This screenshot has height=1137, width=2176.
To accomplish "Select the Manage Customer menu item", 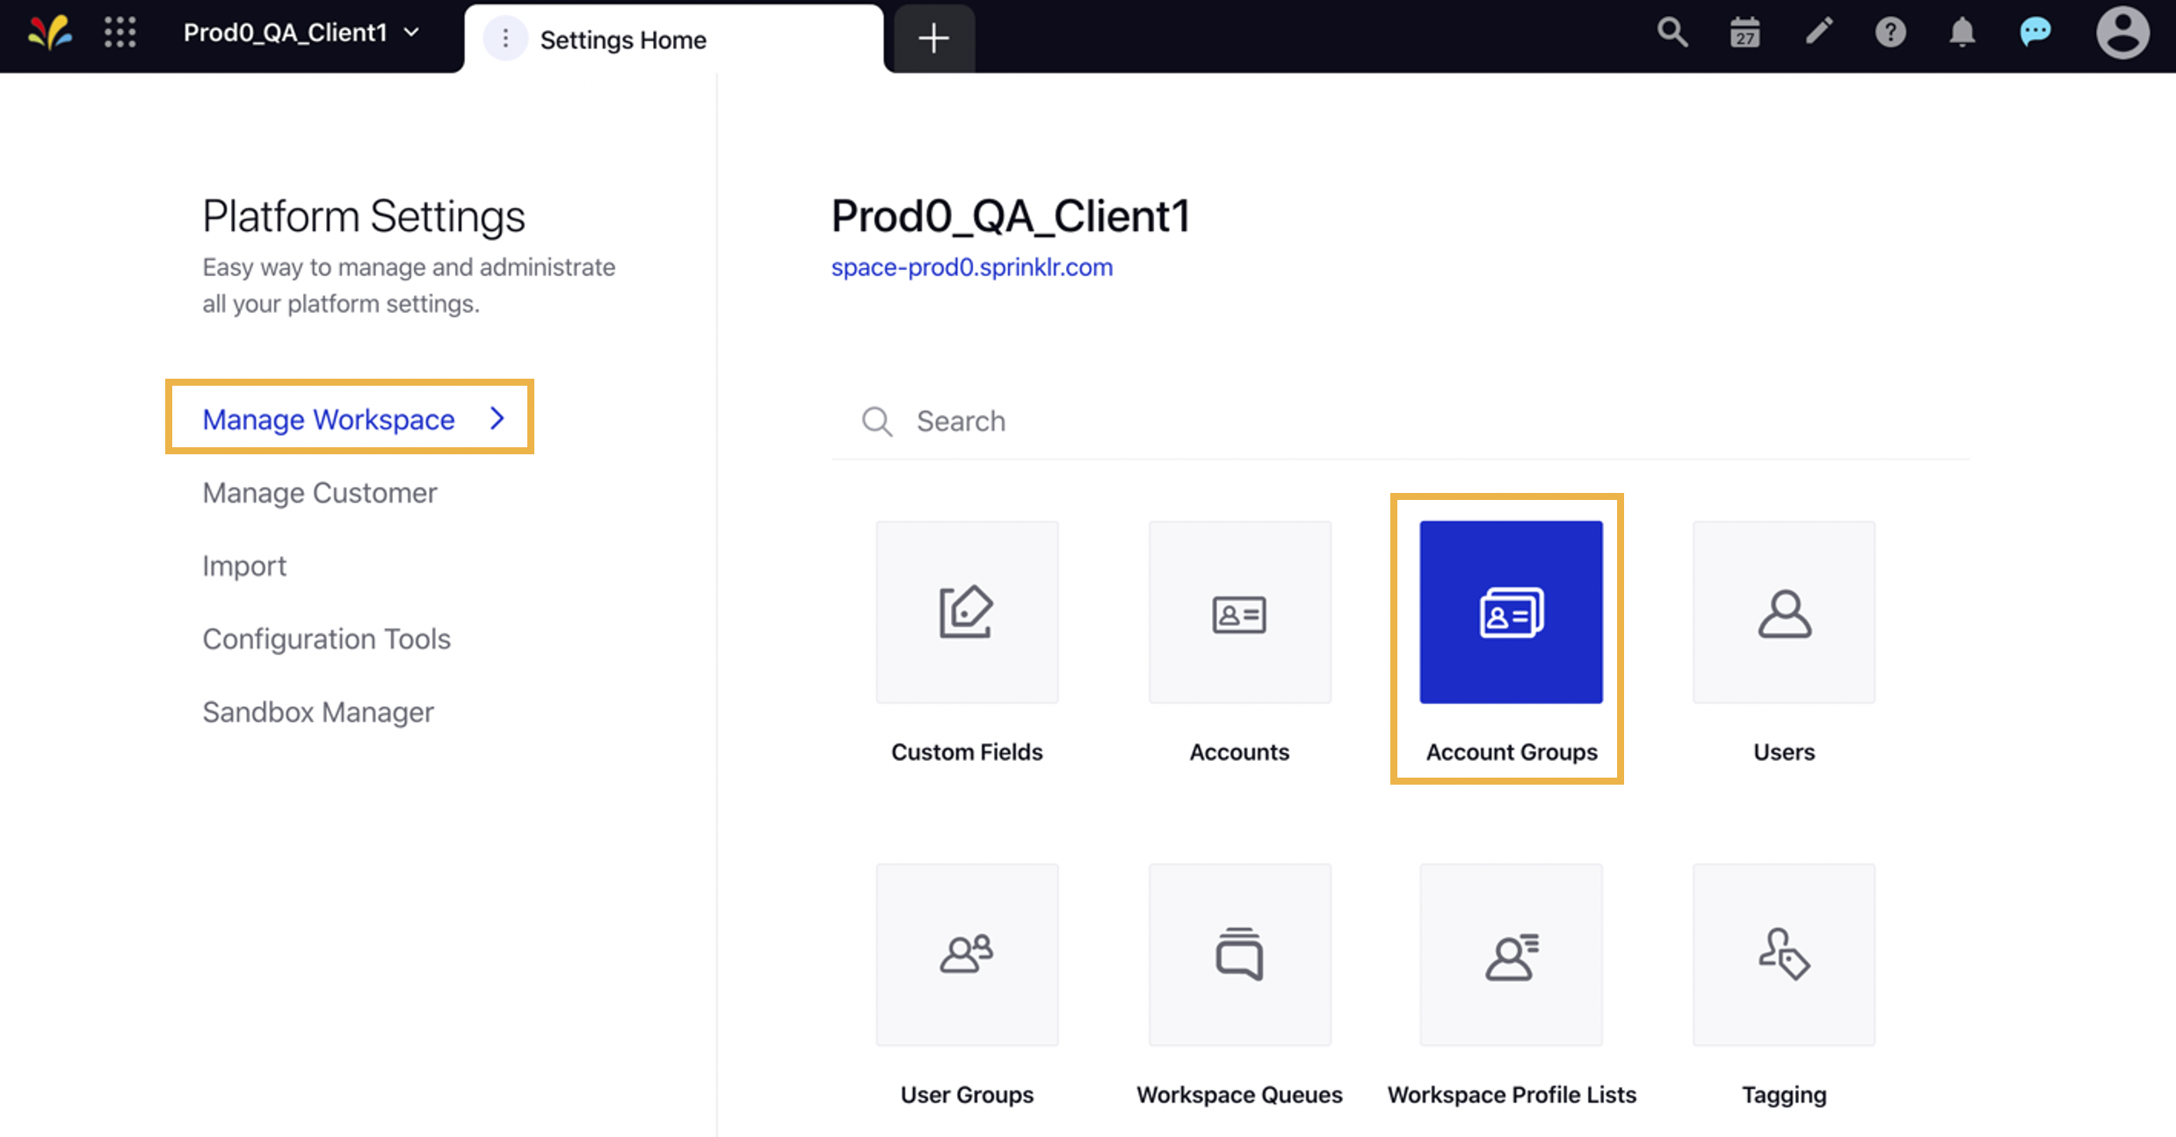I will point(320,491).
